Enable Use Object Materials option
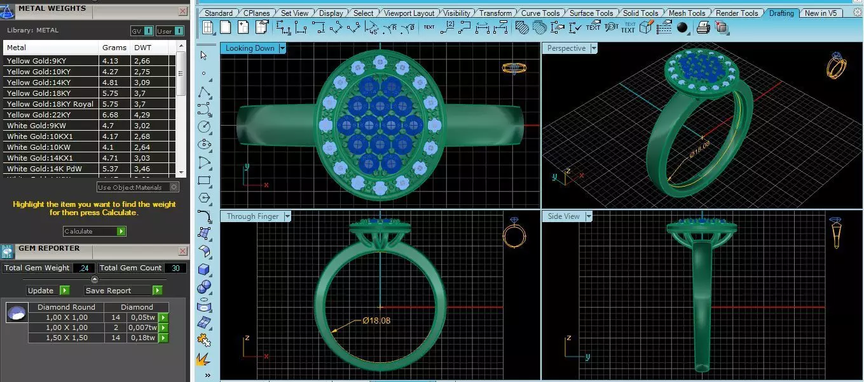The height and width of the screenshot is (382, 864). pos(138,187)
